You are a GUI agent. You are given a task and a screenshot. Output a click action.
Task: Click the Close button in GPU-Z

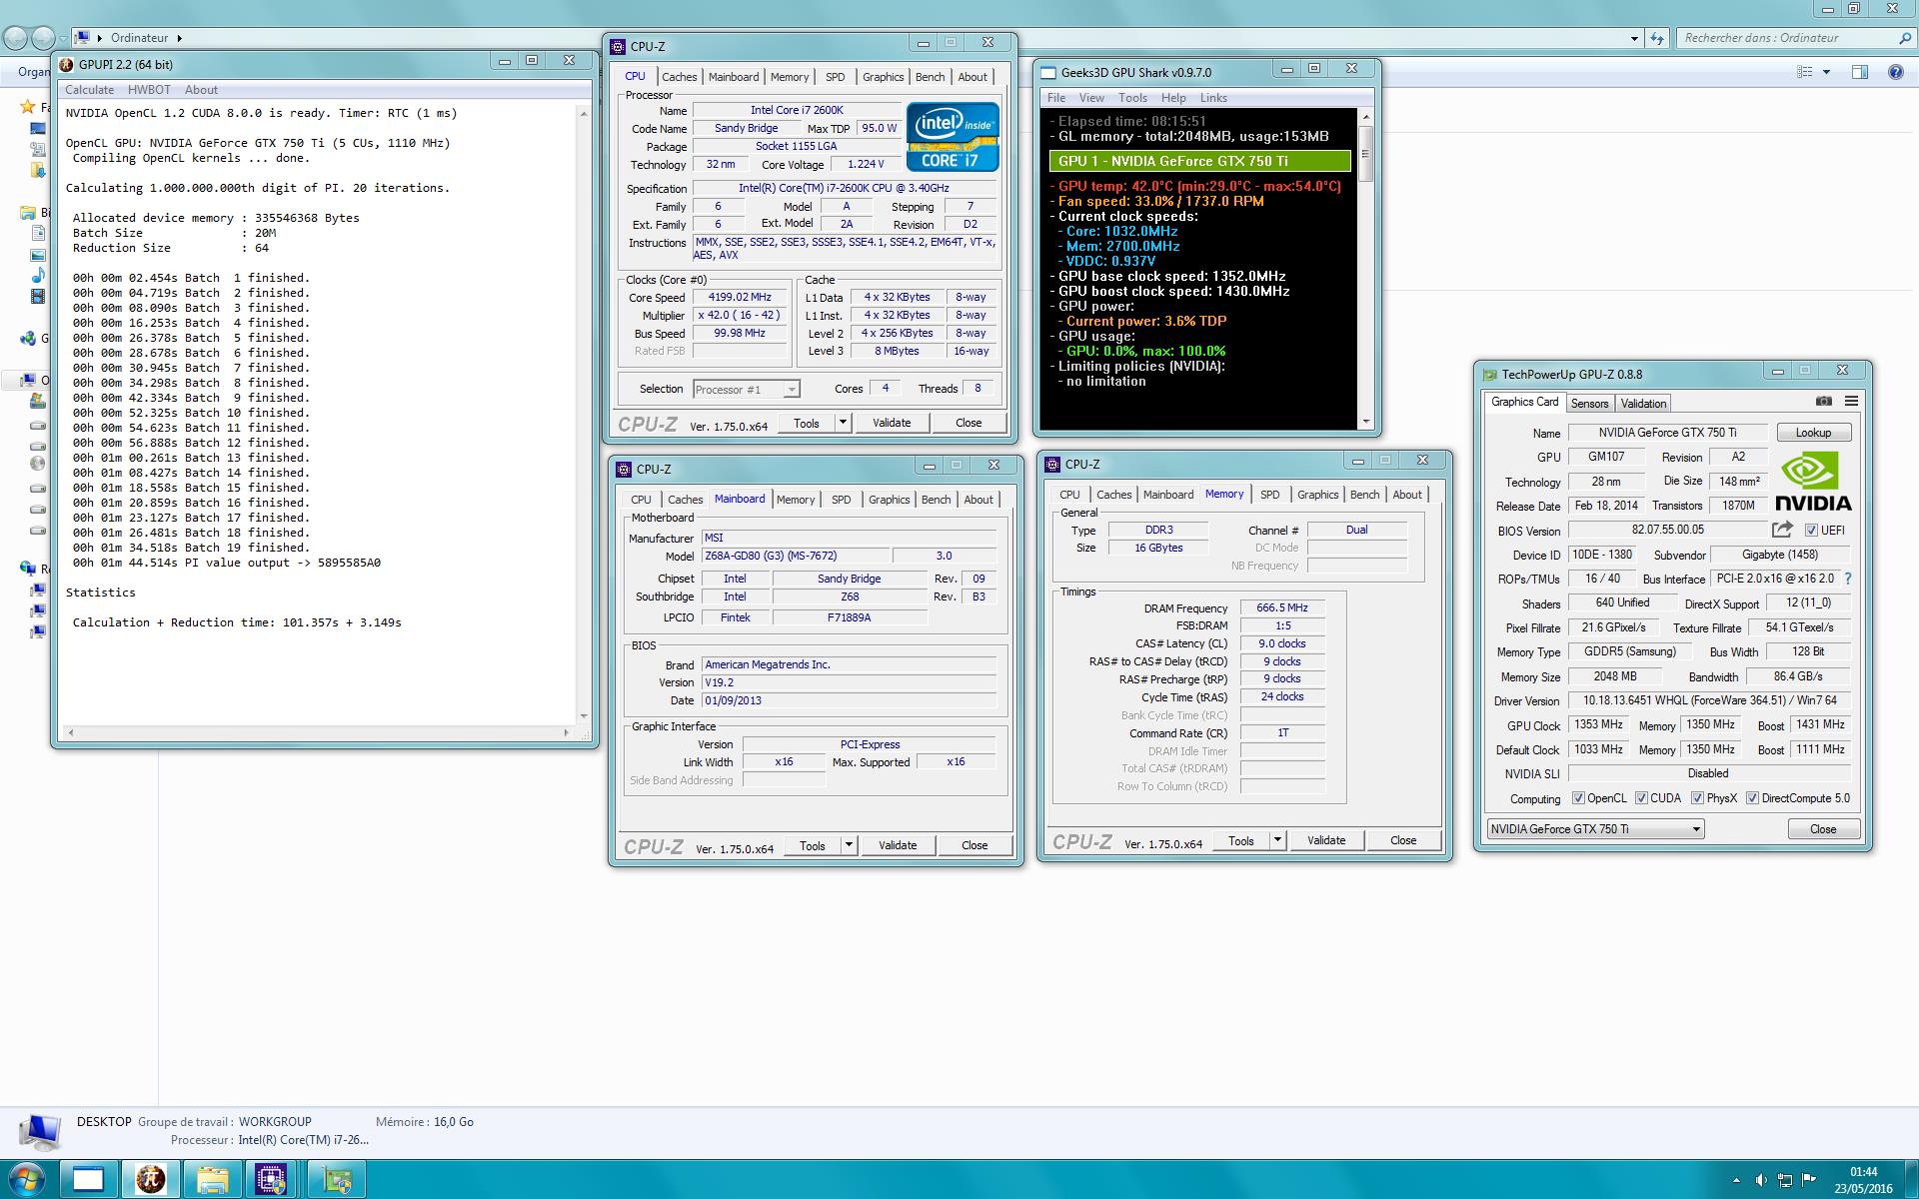[x=1823, y=829]
